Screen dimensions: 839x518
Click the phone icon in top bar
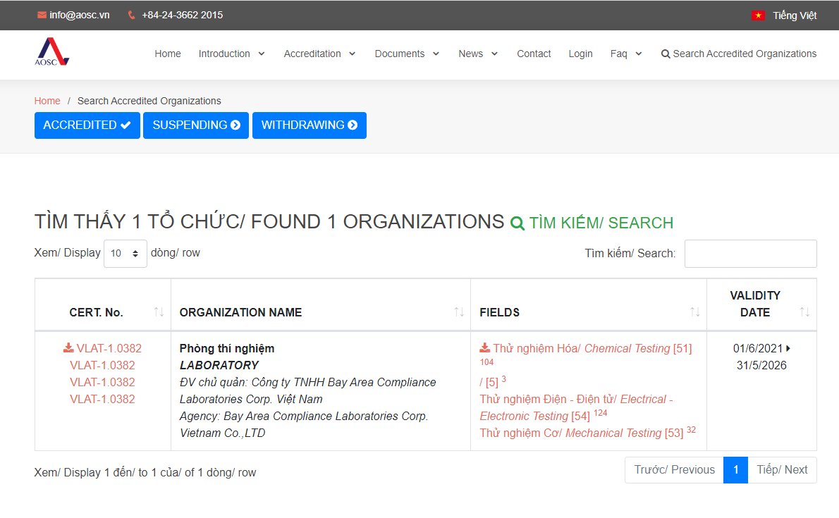(132, 15)
